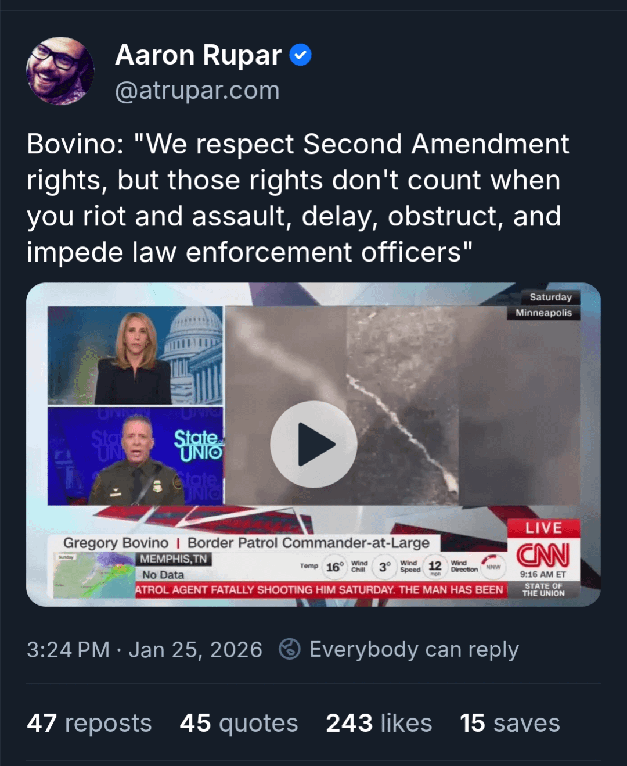Open the Everybody can reply setting
Viewport: 627px width, 766px height.
(x=414, y=649)
